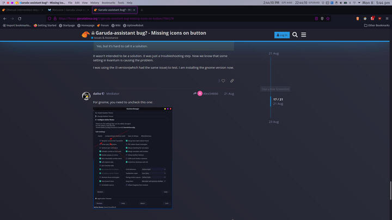Jump to the 23 Aug bottom timeline date
Screen dimensions: 392x220
[x=274, y=122]
